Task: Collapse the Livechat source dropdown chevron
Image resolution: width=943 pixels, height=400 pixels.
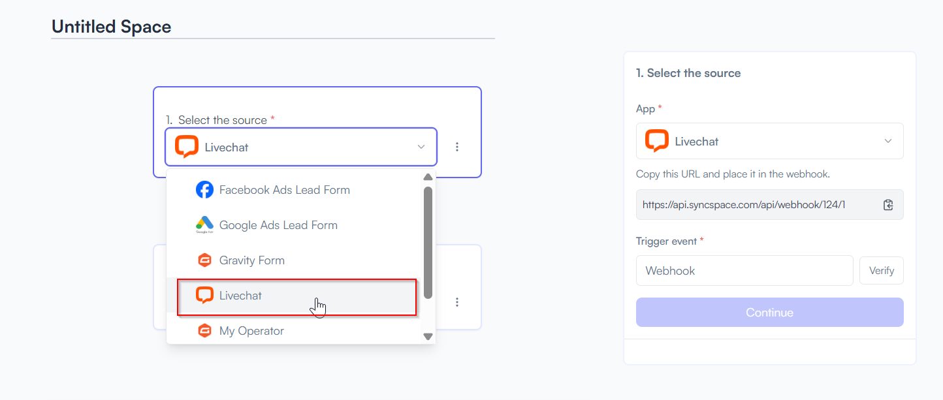Action: [x=421, y=147]
